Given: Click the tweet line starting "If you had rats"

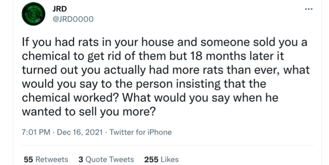Looking at the screenshot, I should pyautogui.click(x=164, y=42).
